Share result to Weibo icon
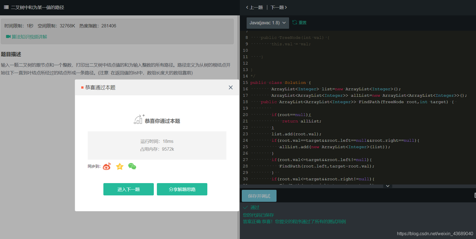 point(107,166)
